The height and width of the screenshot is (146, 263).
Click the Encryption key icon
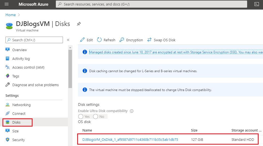pos(122,40)
